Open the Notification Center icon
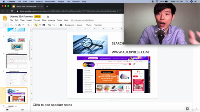 196,2
